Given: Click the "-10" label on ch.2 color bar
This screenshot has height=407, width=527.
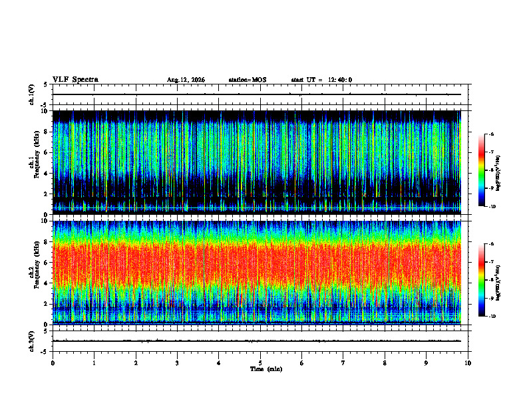Looking at the screenshot, I should [492, 317].
